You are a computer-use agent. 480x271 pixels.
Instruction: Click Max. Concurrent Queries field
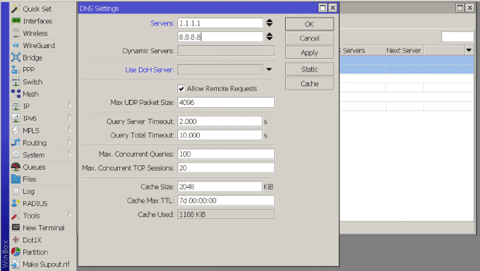pyautogui.click(x=226, y=154)
